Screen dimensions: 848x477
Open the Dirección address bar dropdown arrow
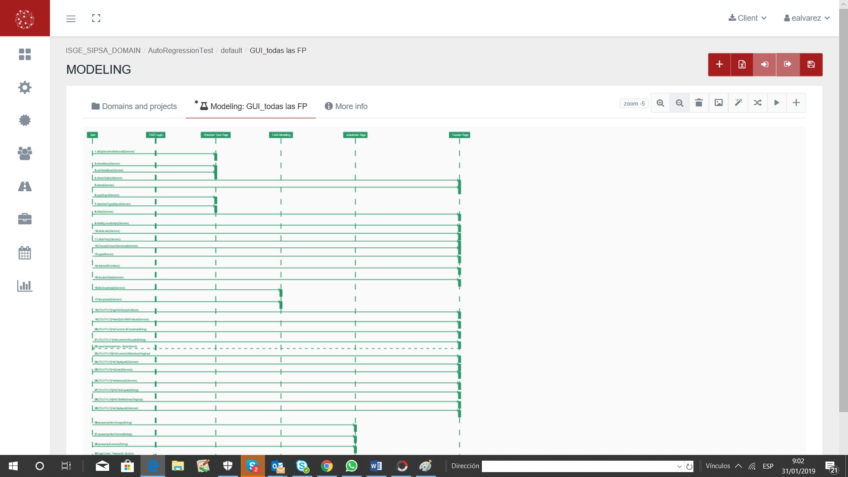click(x=679, y=466)
